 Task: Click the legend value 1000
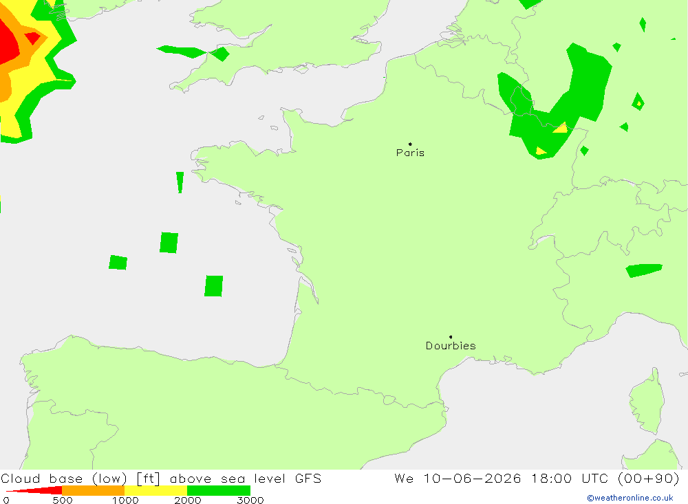125,500
